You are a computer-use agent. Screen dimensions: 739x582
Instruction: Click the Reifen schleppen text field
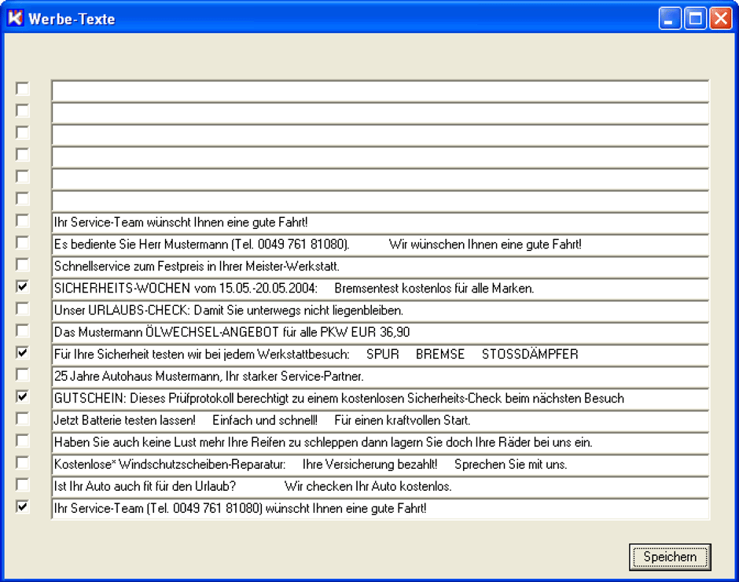point(380,443)
